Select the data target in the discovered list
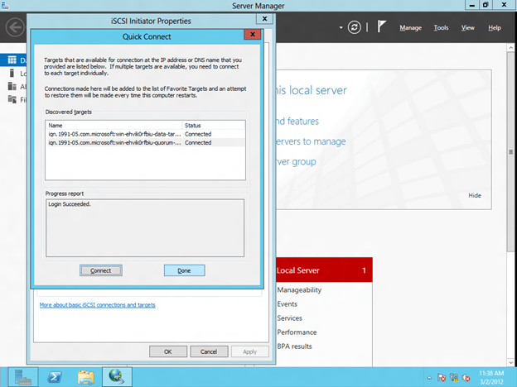The image size is (517, 387). coord(114,134)
